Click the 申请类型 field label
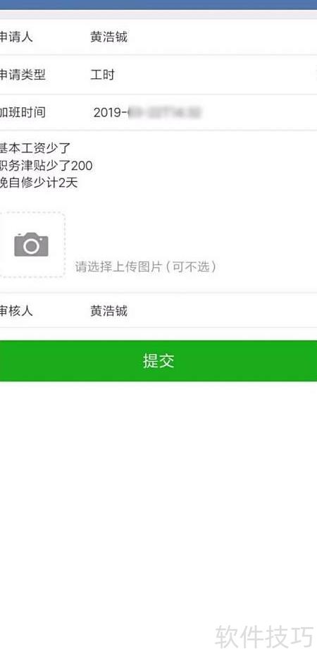Image resolution: width=317 pixels, height=663 pixels. pos(23,75)
